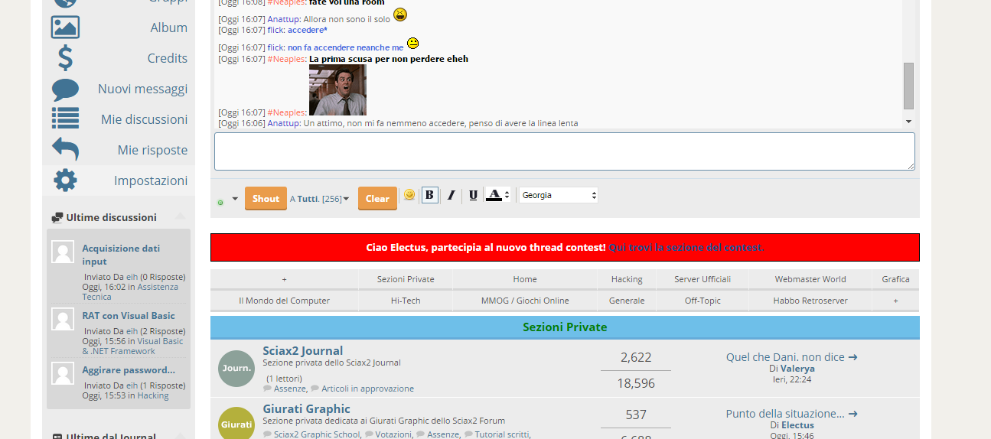Click the 'Sezioni Private' category header
Image resolution: width=991 pixels, height=439 pixels.
coord(565,327)
